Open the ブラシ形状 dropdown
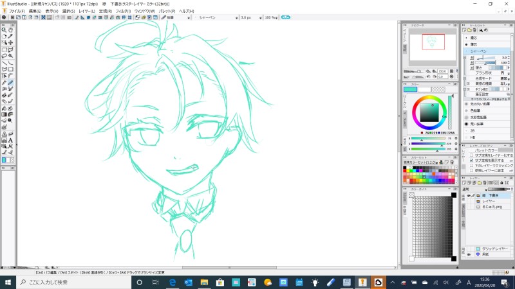 509,73
